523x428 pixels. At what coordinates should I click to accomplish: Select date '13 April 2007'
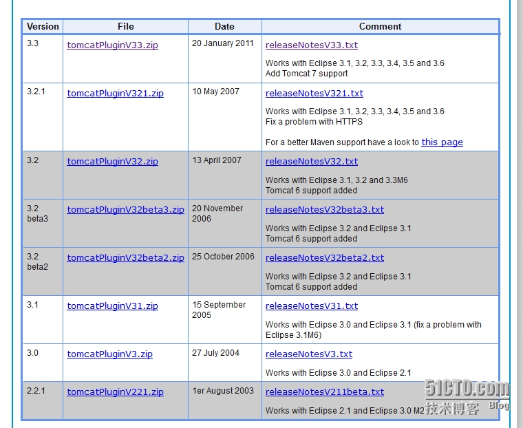(217, 160)
